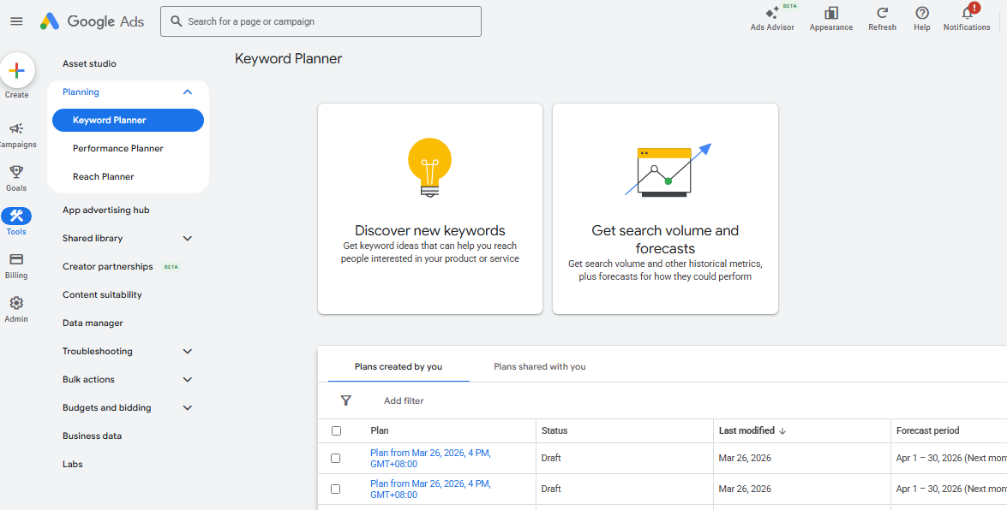This screenshot has height=510, width=1007.
Task: Check the first draft plan's checkbox
Action: click(x=337, y=458)
